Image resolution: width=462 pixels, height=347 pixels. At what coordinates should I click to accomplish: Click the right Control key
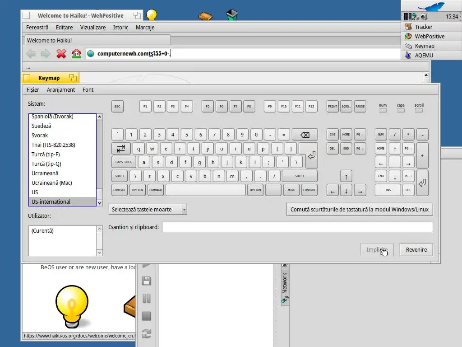click(310, 190)
